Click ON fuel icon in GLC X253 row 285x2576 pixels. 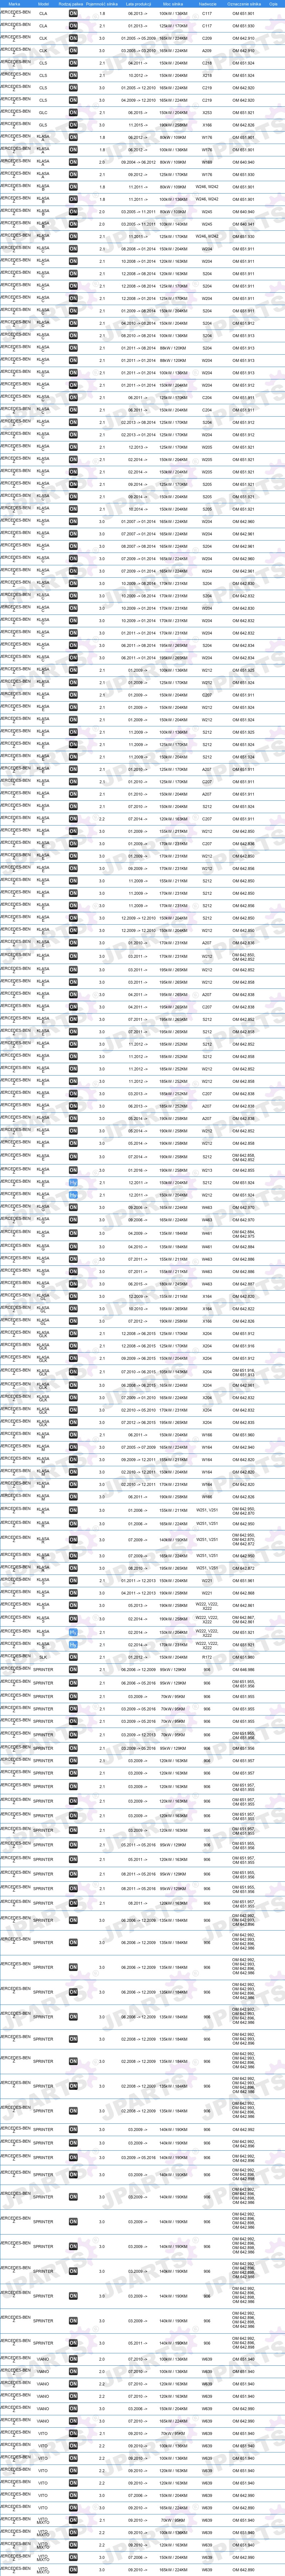tap(73, 113)
